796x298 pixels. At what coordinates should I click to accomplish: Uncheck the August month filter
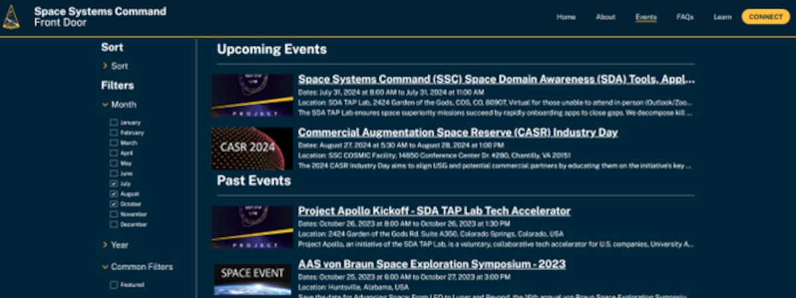tap(114, 194)
